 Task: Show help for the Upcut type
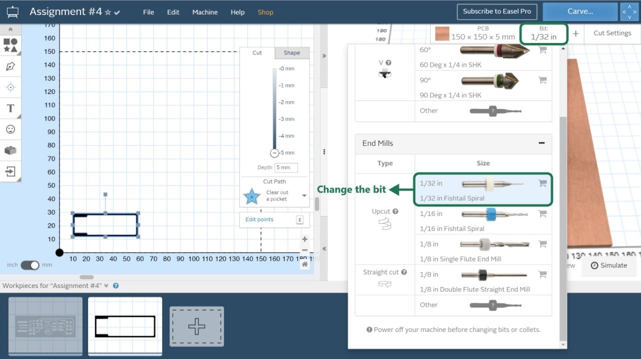point(395,211)
